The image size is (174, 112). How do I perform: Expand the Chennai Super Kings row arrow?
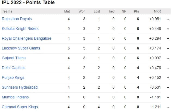tap(168, 107)
